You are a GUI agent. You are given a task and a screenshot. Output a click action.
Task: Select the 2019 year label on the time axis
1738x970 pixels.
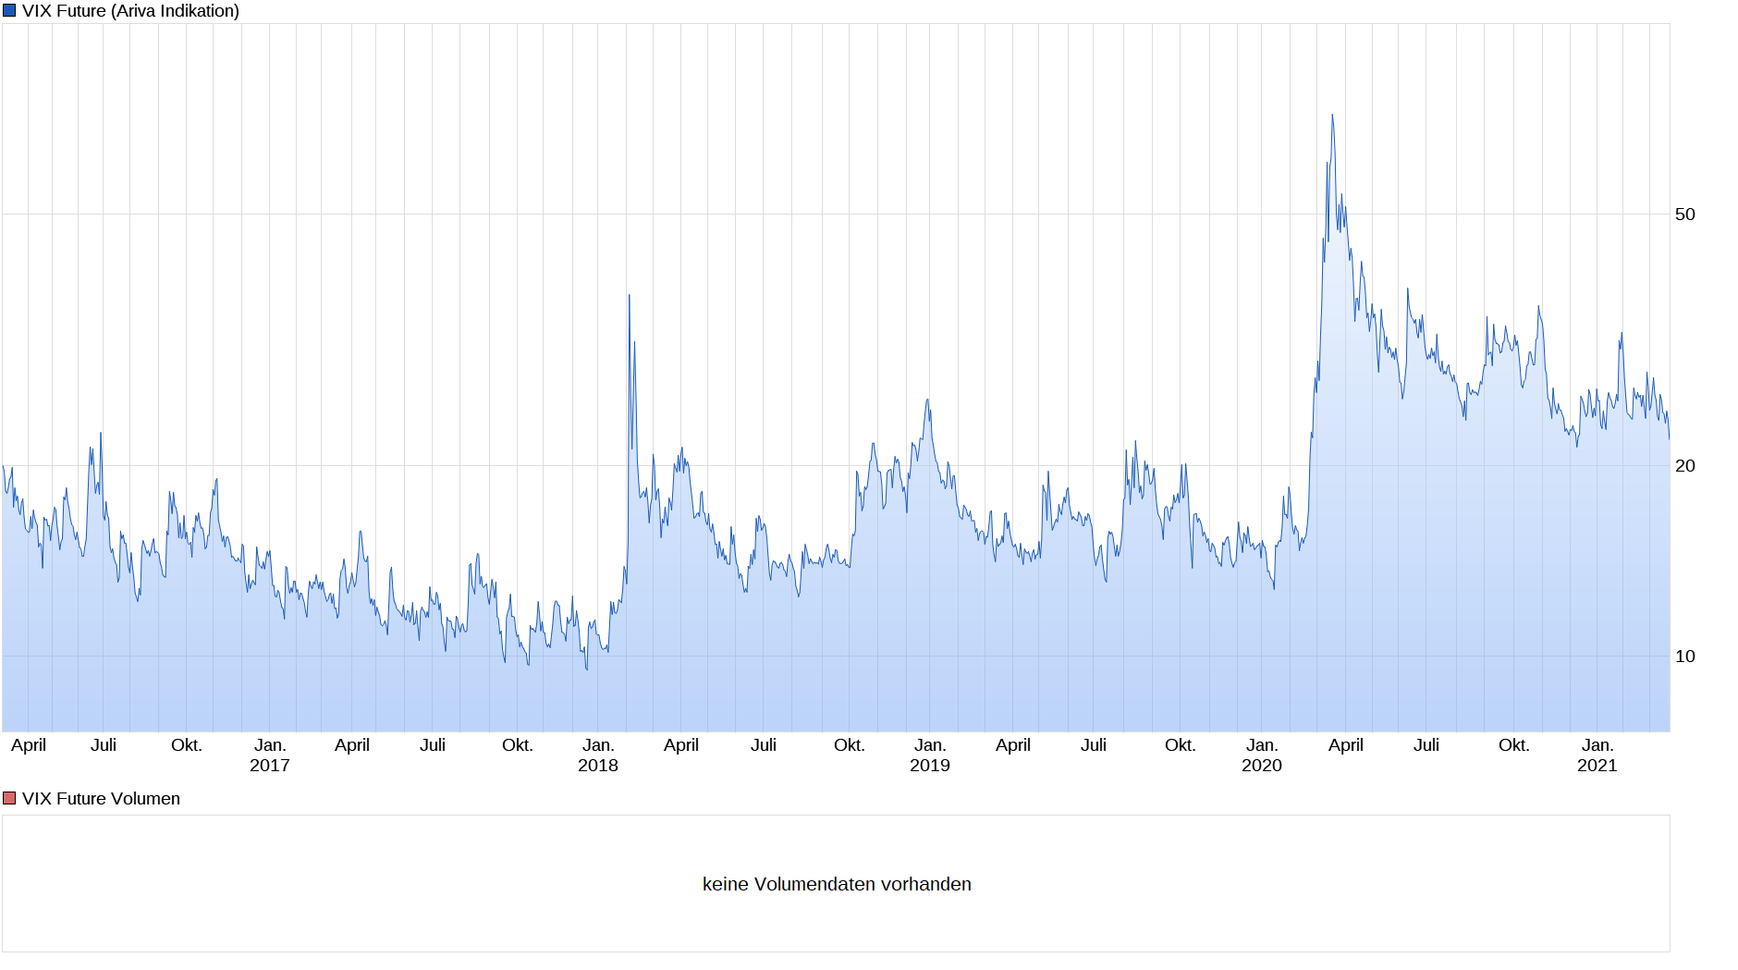(930, 766)
